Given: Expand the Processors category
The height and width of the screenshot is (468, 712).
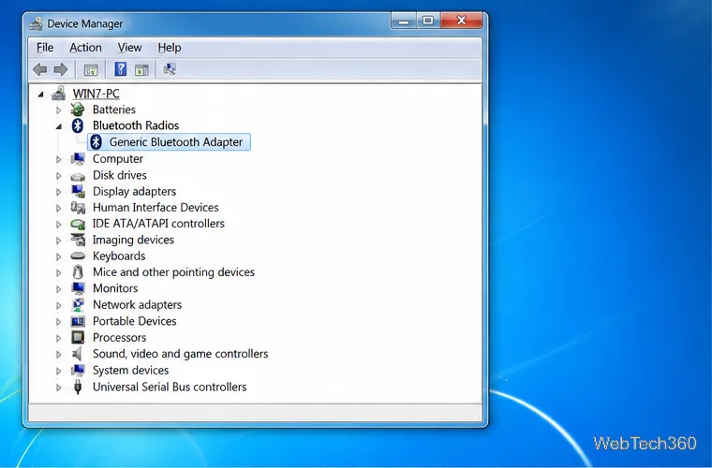Looking at the screenshot, I should (59, 338).
